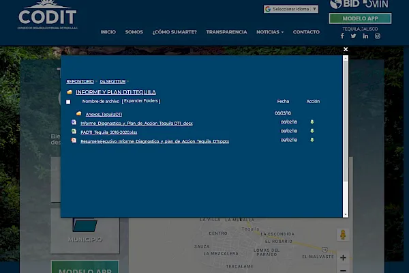Screen dimensions: 409x273
Task: Click the MUNICIPIO label
Action: click(85, 240)
